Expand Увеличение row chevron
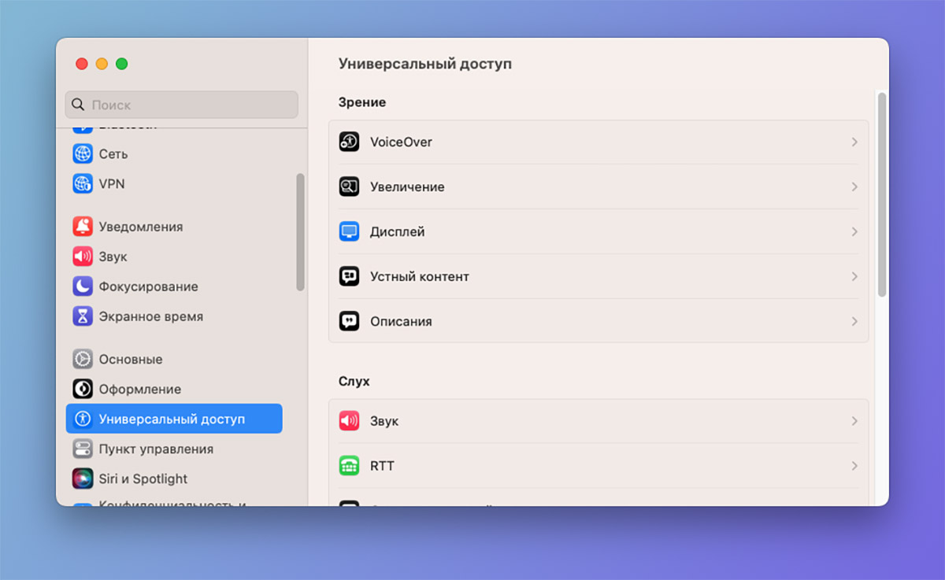 click(x=854, y=187)
